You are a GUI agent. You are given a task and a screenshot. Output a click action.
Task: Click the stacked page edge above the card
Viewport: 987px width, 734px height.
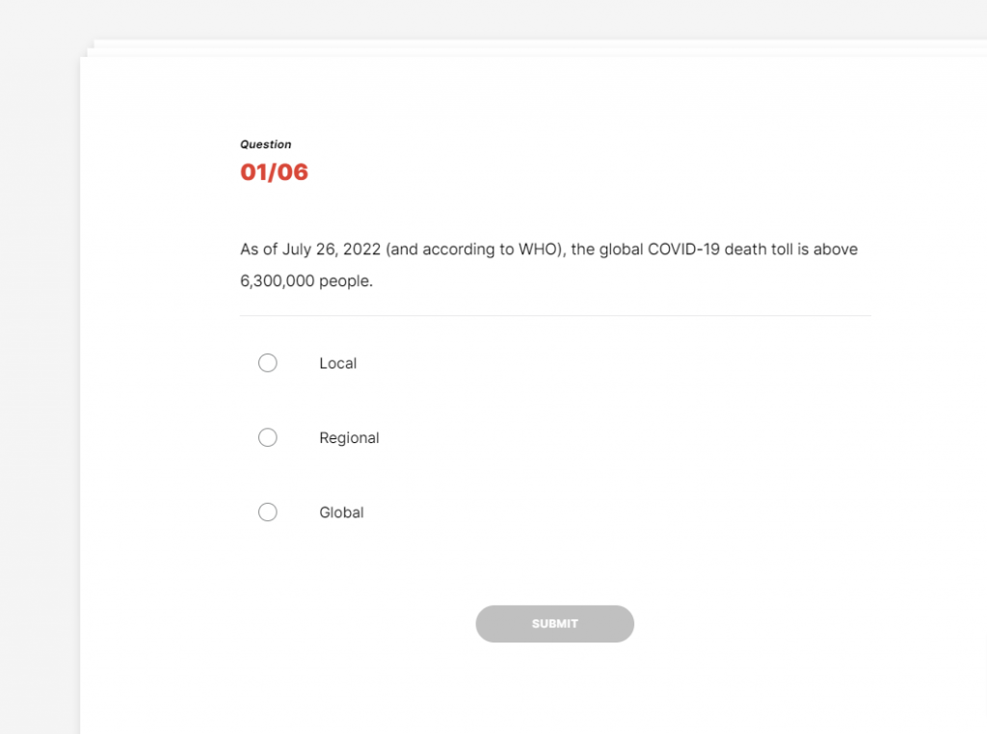pos(482,44)
